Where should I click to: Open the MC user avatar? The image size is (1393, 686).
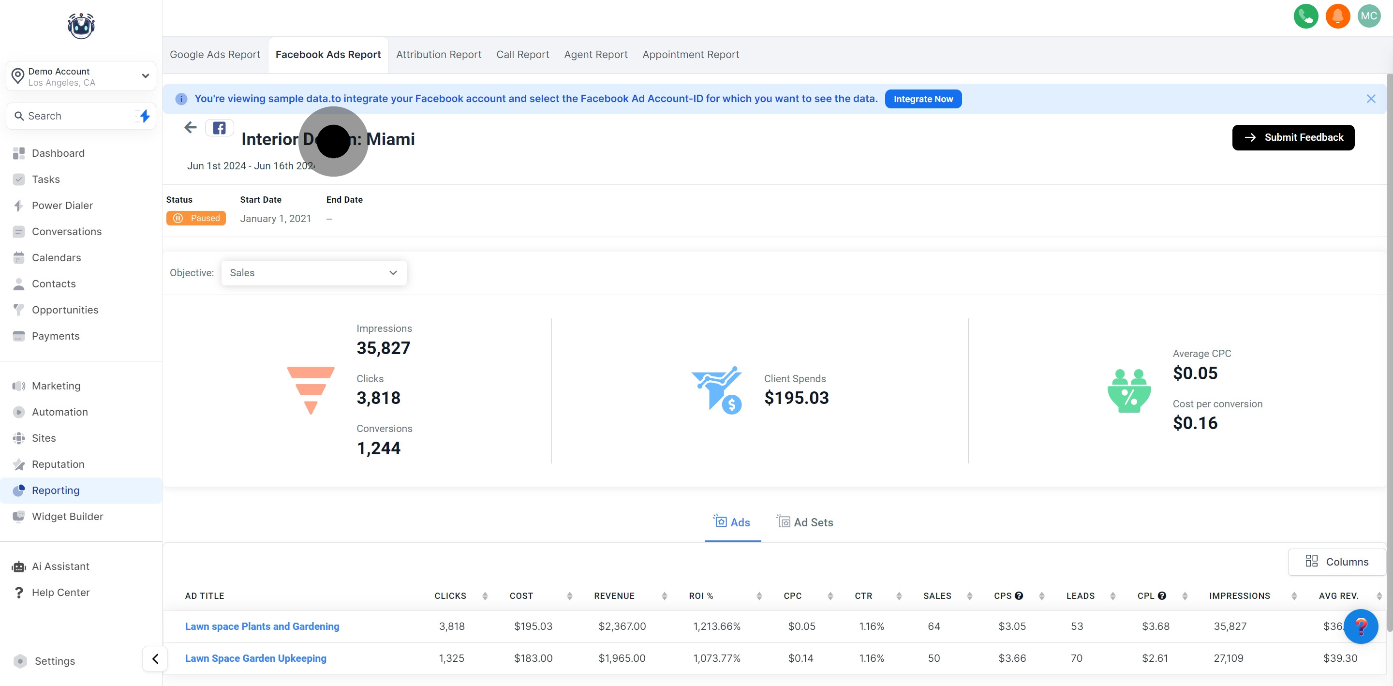(x=1369, y=16)
